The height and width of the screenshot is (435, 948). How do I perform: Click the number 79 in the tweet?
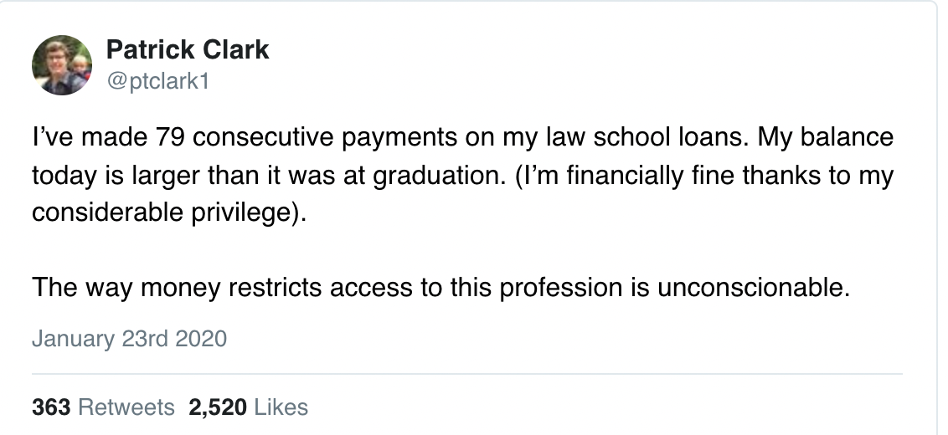(170, 137)
